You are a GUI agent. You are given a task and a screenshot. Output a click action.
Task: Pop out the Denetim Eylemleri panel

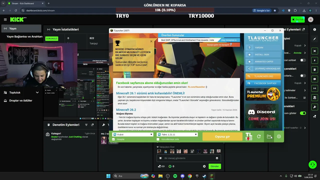(92, 125)
